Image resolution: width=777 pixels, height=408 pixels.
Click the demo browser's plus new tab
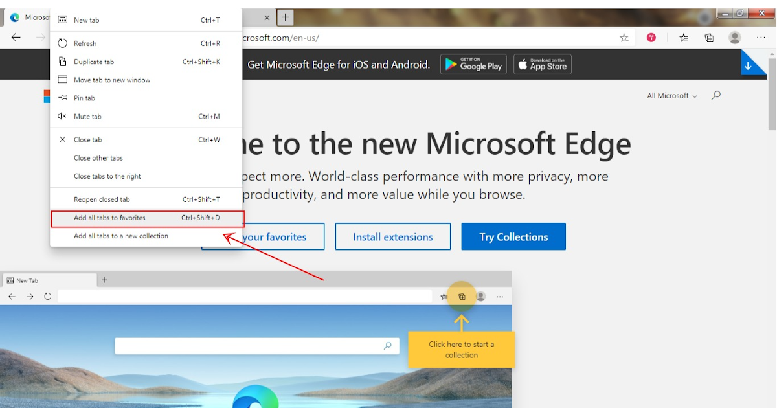pos(104,280)
